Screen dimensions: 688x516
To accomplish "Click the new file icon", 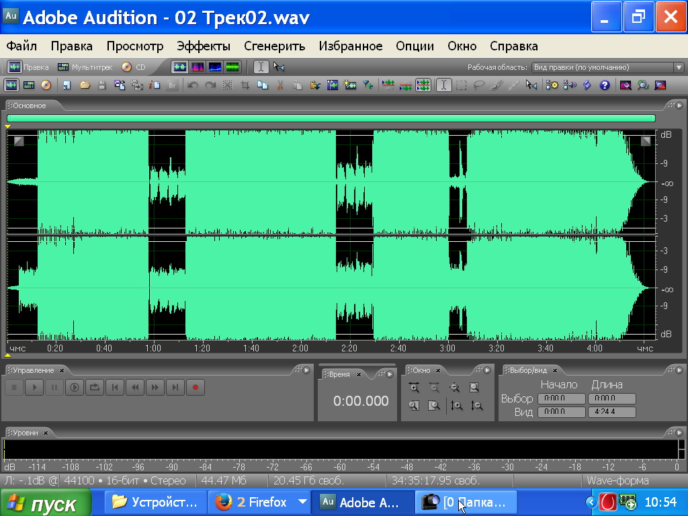I will click(x=67, y=85).
